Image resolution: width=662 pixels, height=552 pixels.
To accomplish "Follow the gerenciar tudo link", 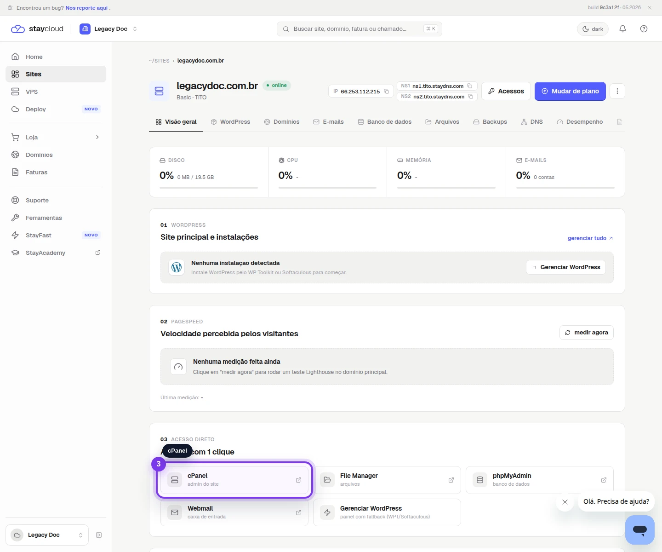I will coord(590,238).
